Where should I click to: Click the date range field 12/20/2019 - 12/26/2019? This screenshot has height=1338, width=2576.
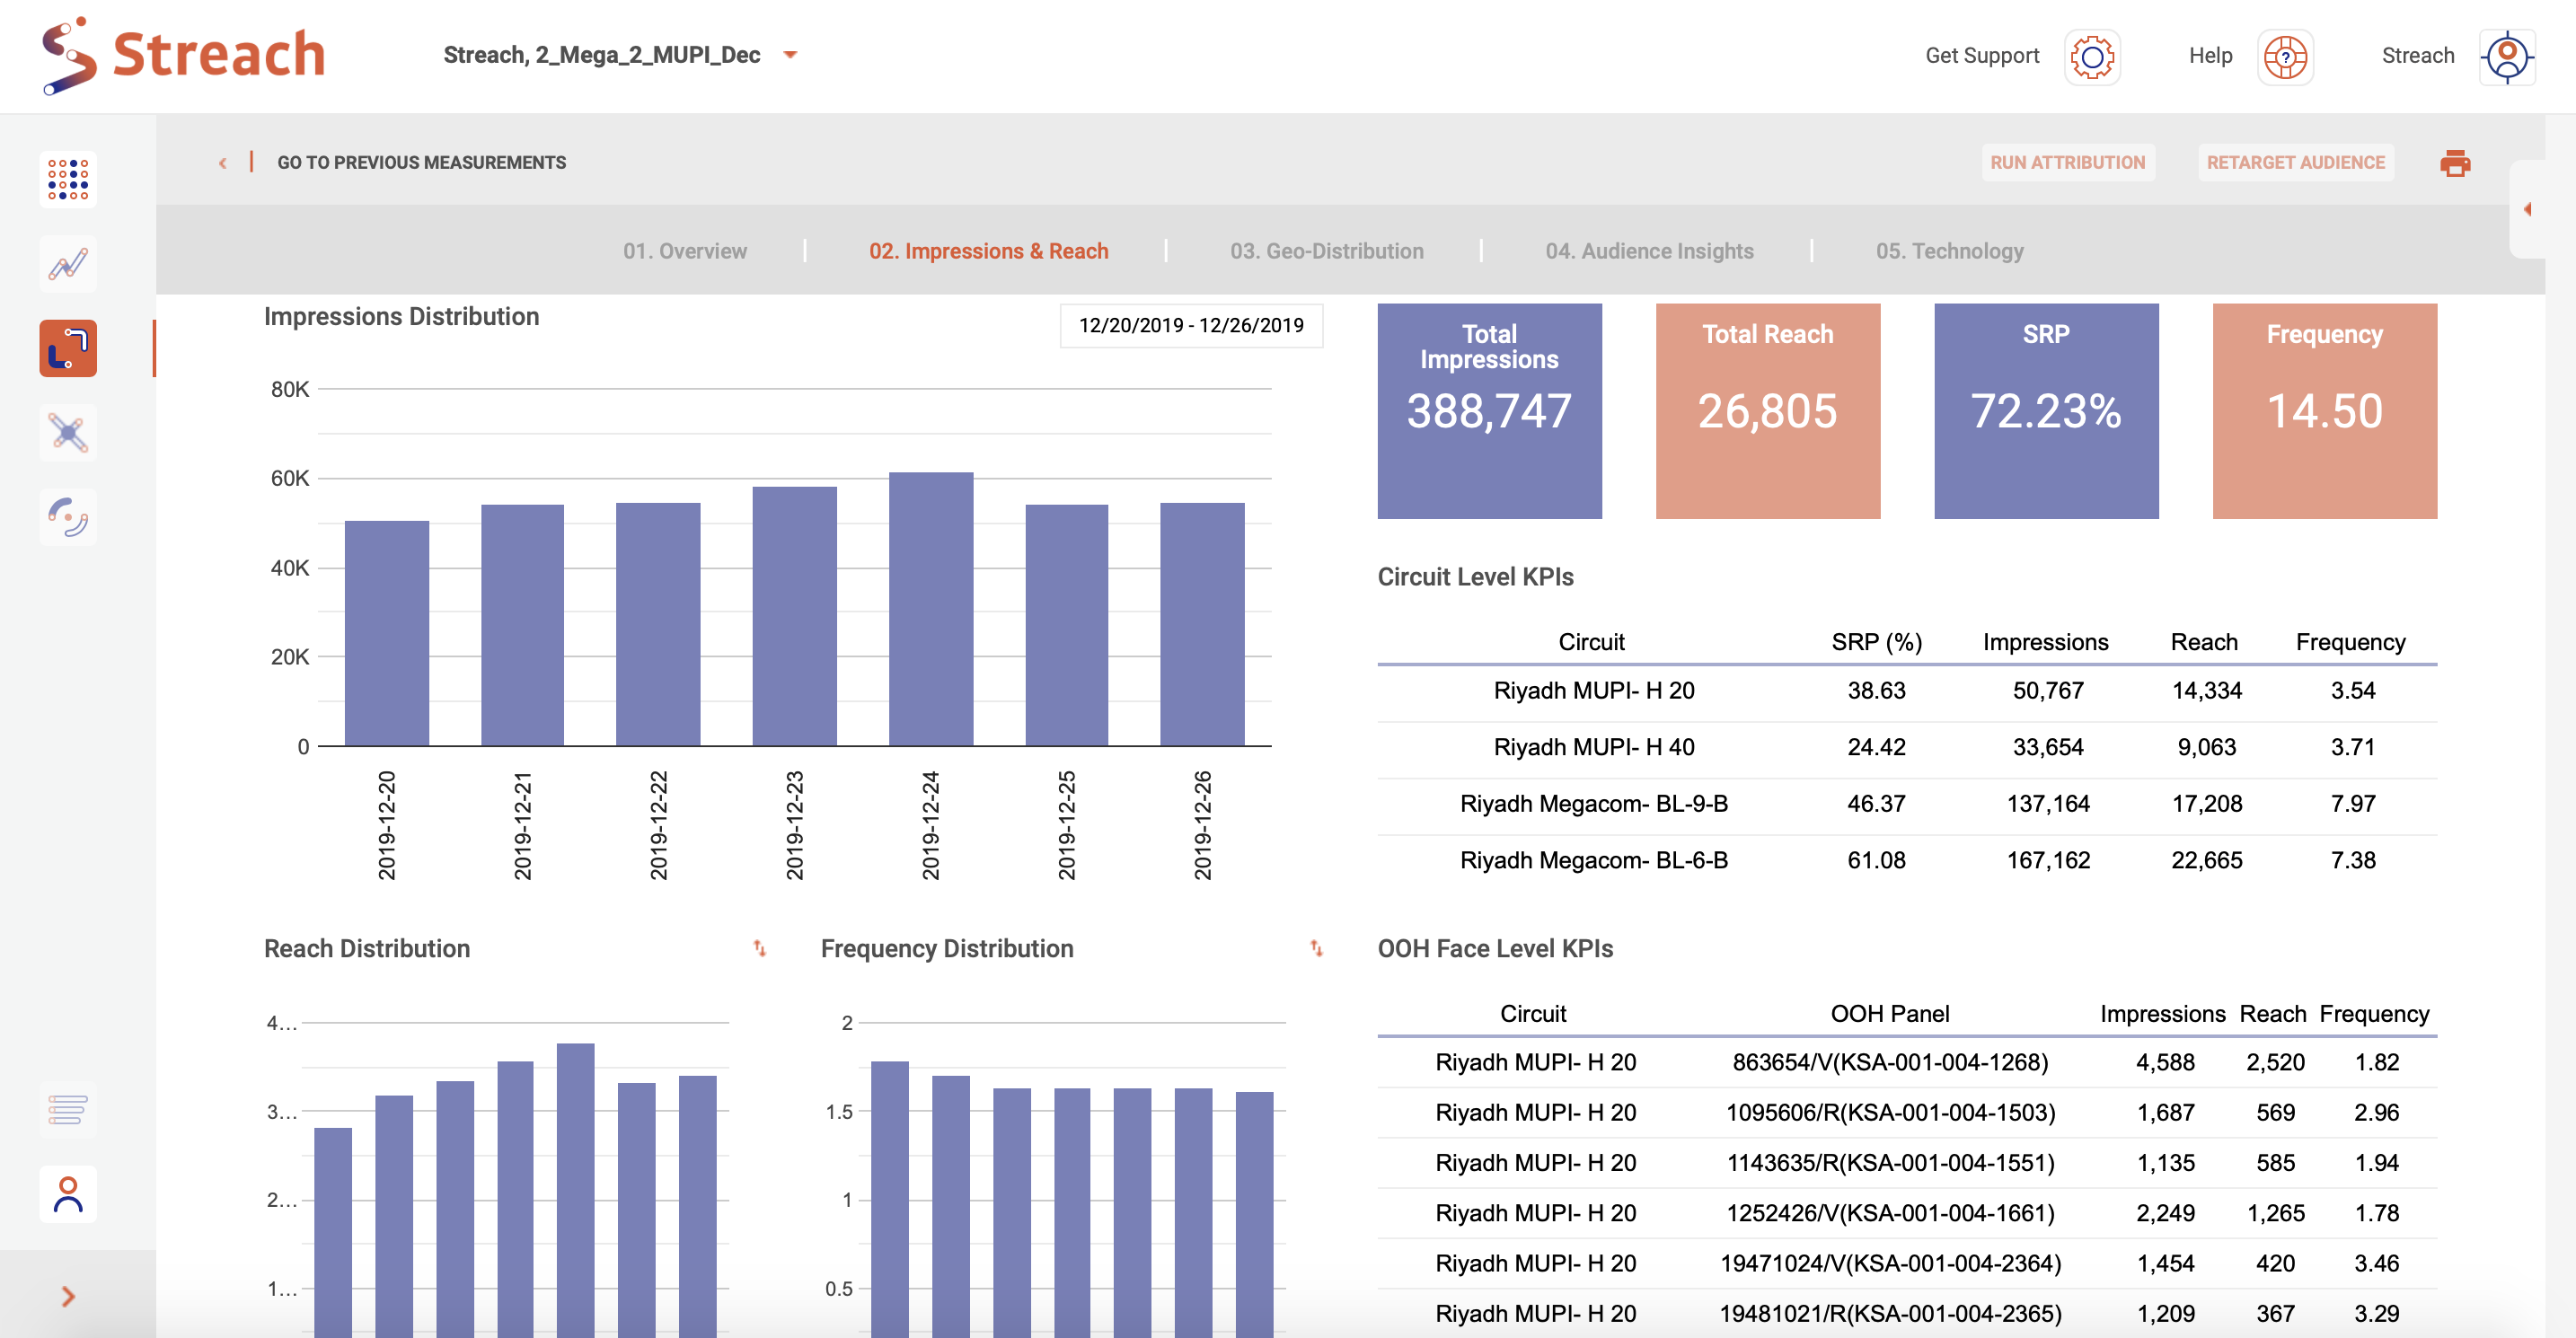pyautogui.click(x=1191, y=325)
